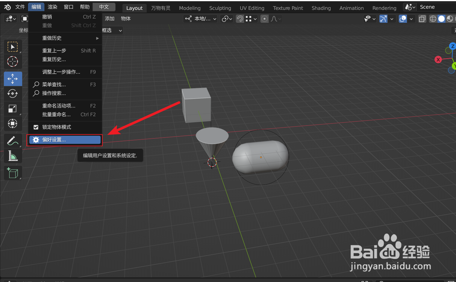Expand 重做历史 submenu
The height and width of the screenshot is (282, 456).
tap(65, 38)
